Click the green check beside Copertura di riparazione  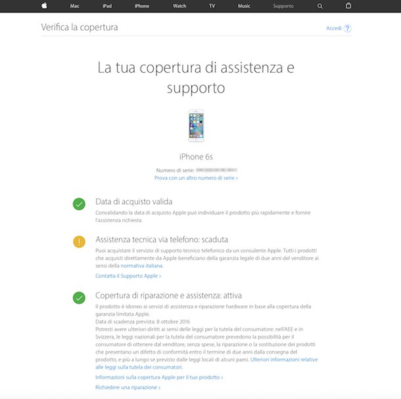[79, 298]
